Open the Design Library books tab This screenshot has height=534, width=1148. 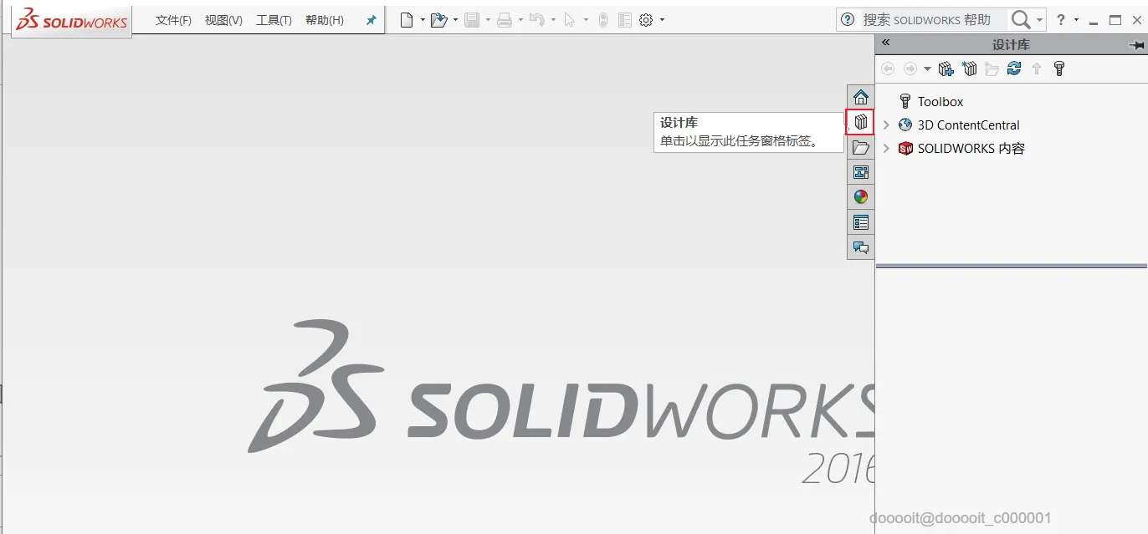tap(861, 122)
